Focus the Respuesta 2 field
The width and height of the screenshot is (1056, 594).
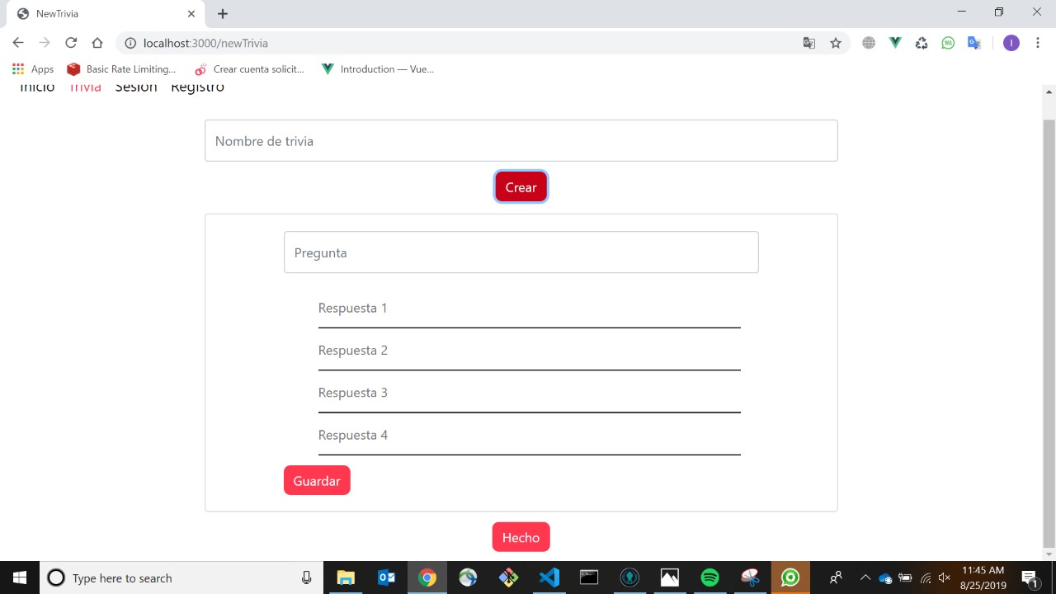tap(530, 351)
